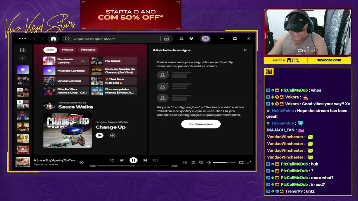Open "Churrasquinho Menos É Mais" card
The width and height of the screenshot is (358, 201).
pyautogui.click(x=114, y=91)
